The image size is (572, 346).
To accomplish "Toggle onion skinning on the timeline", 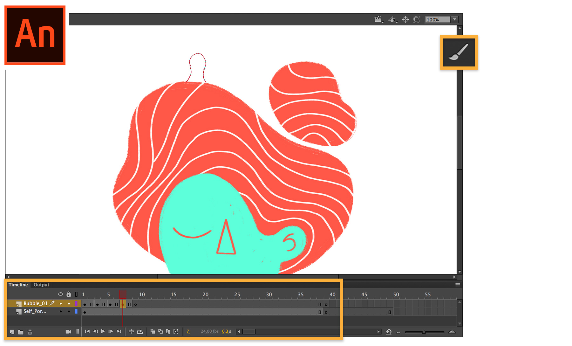I will click(153, 332).
